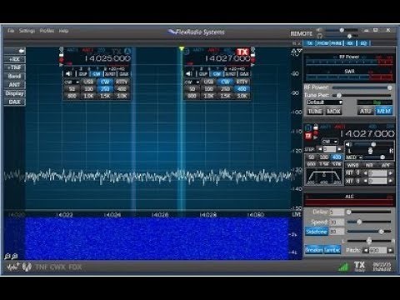Select slice A letter badge
This screenshot has width=400, height=300.
tap(127, 51)
